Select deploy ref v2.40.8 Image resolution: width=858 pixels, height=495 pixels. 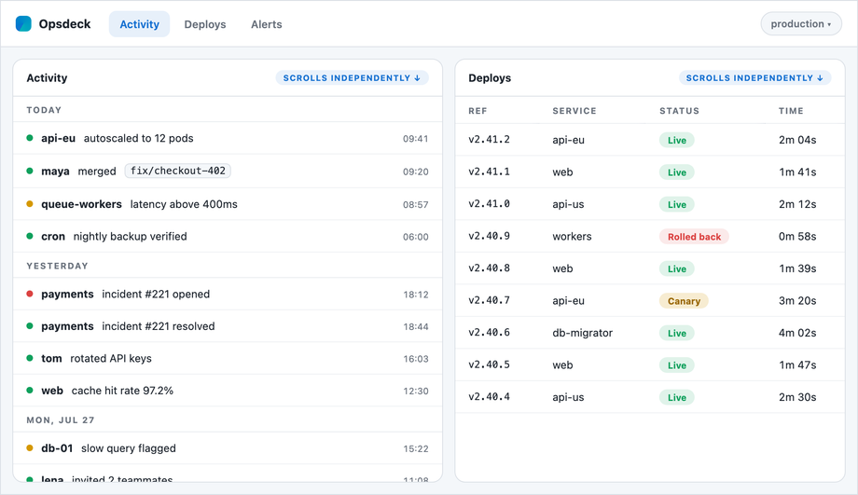point(490,268)
